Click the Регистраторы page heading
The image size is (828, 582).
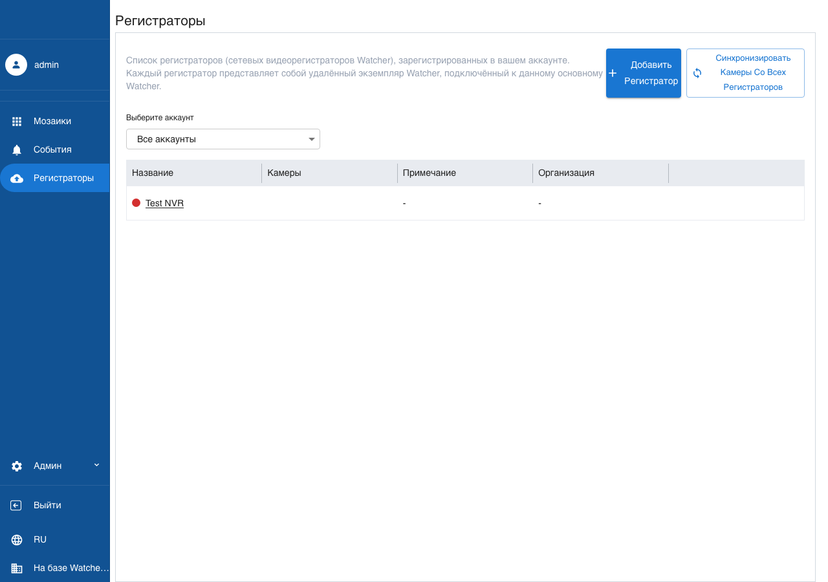point(160,21)
